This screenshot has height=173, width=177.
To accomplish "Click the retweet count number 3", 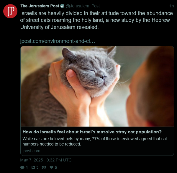I will pyautogui.click(x=37, y=167).
